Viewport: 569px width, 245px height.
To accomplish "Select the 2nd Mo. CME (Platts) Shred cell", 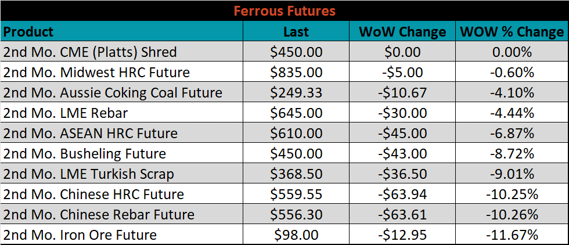I will click(x=122, y=51).
